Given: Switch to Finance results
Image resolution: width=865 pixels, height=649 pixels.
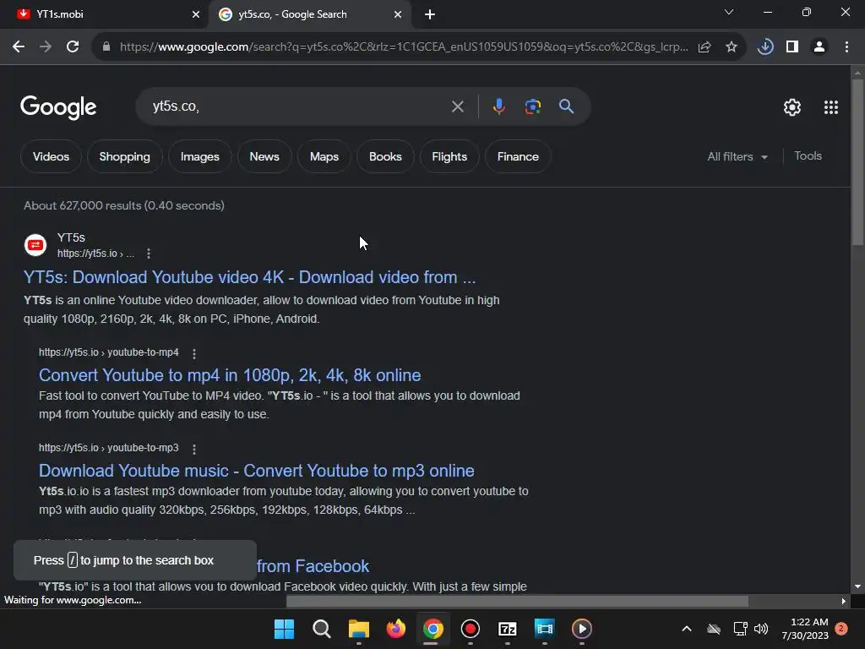Looking at the screenshot, I should pyautogui.click(x=518, y=156).
